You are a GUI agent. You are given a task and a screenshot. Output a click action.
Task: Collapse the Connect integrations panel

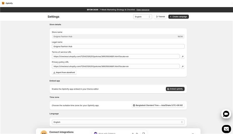193,133
